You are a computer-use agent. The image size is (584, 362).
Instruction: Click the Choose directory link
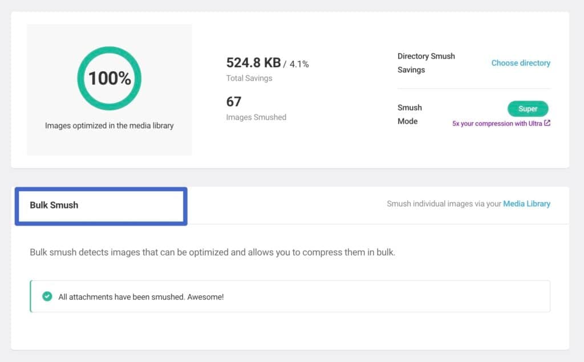tap(521, 63)
